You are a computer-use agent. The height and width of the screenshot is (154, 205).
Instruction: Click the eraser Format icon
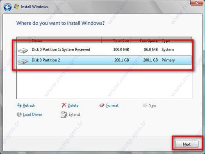point(102,105)
